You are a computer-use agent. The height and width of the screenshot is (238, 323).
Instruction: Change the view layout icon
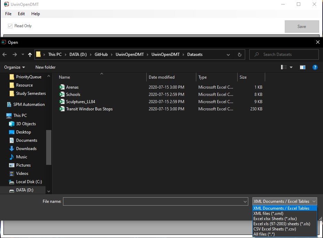284,67
